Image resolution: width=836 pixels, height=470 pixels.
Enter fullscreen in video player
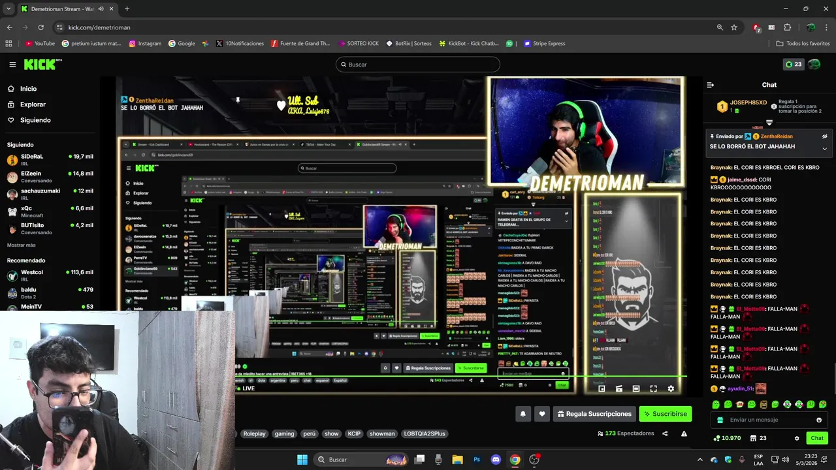(653, 388)
